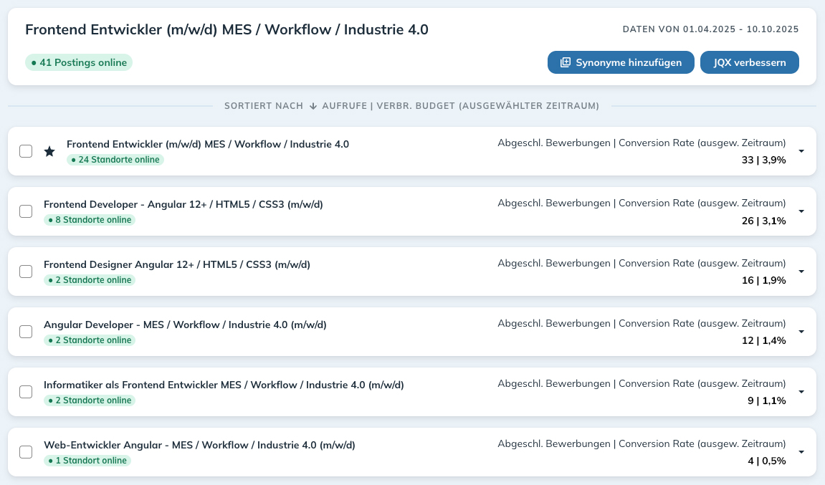Click the sort arrow icon beside Aufrufe

coord(313,106)
